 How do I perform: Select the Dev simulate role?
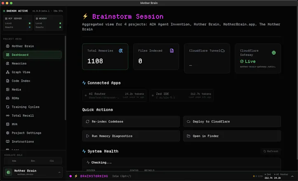click(x=33, y=161)
